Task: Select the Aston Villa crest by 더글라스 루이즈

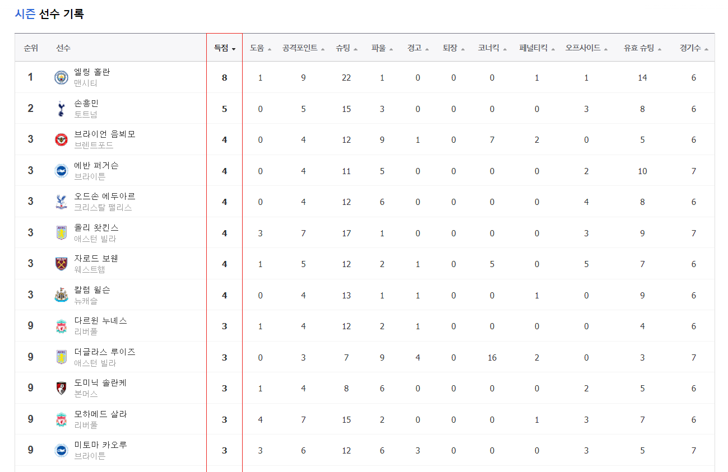Action: coord(61,357)
